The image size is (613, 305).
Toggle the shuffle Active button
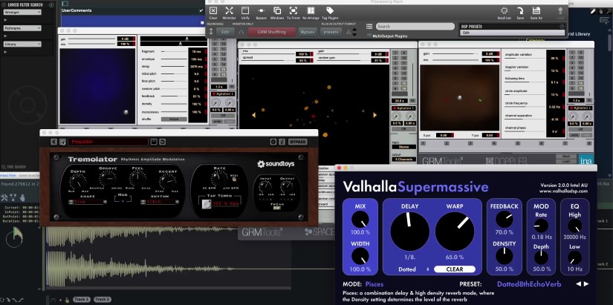[174, 119]
